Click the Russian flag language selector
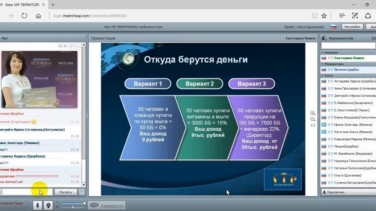The width and height of the screenshot is (376, 211). pos(334,27)
